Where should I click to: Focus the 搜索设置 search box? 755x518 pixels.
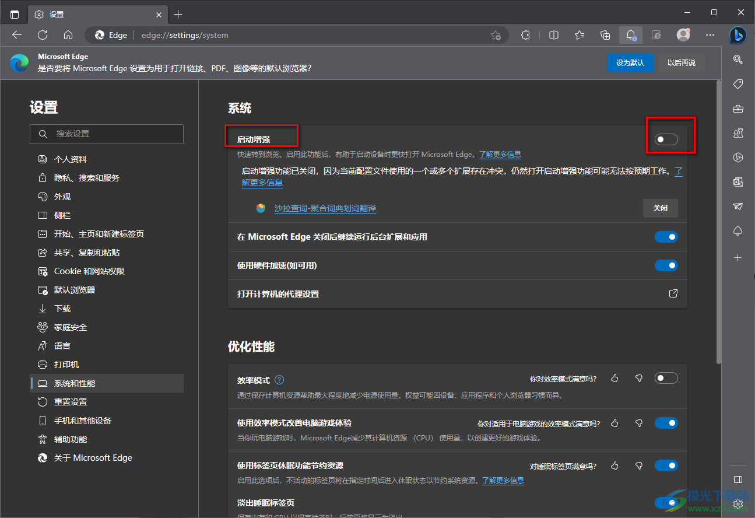107,134
